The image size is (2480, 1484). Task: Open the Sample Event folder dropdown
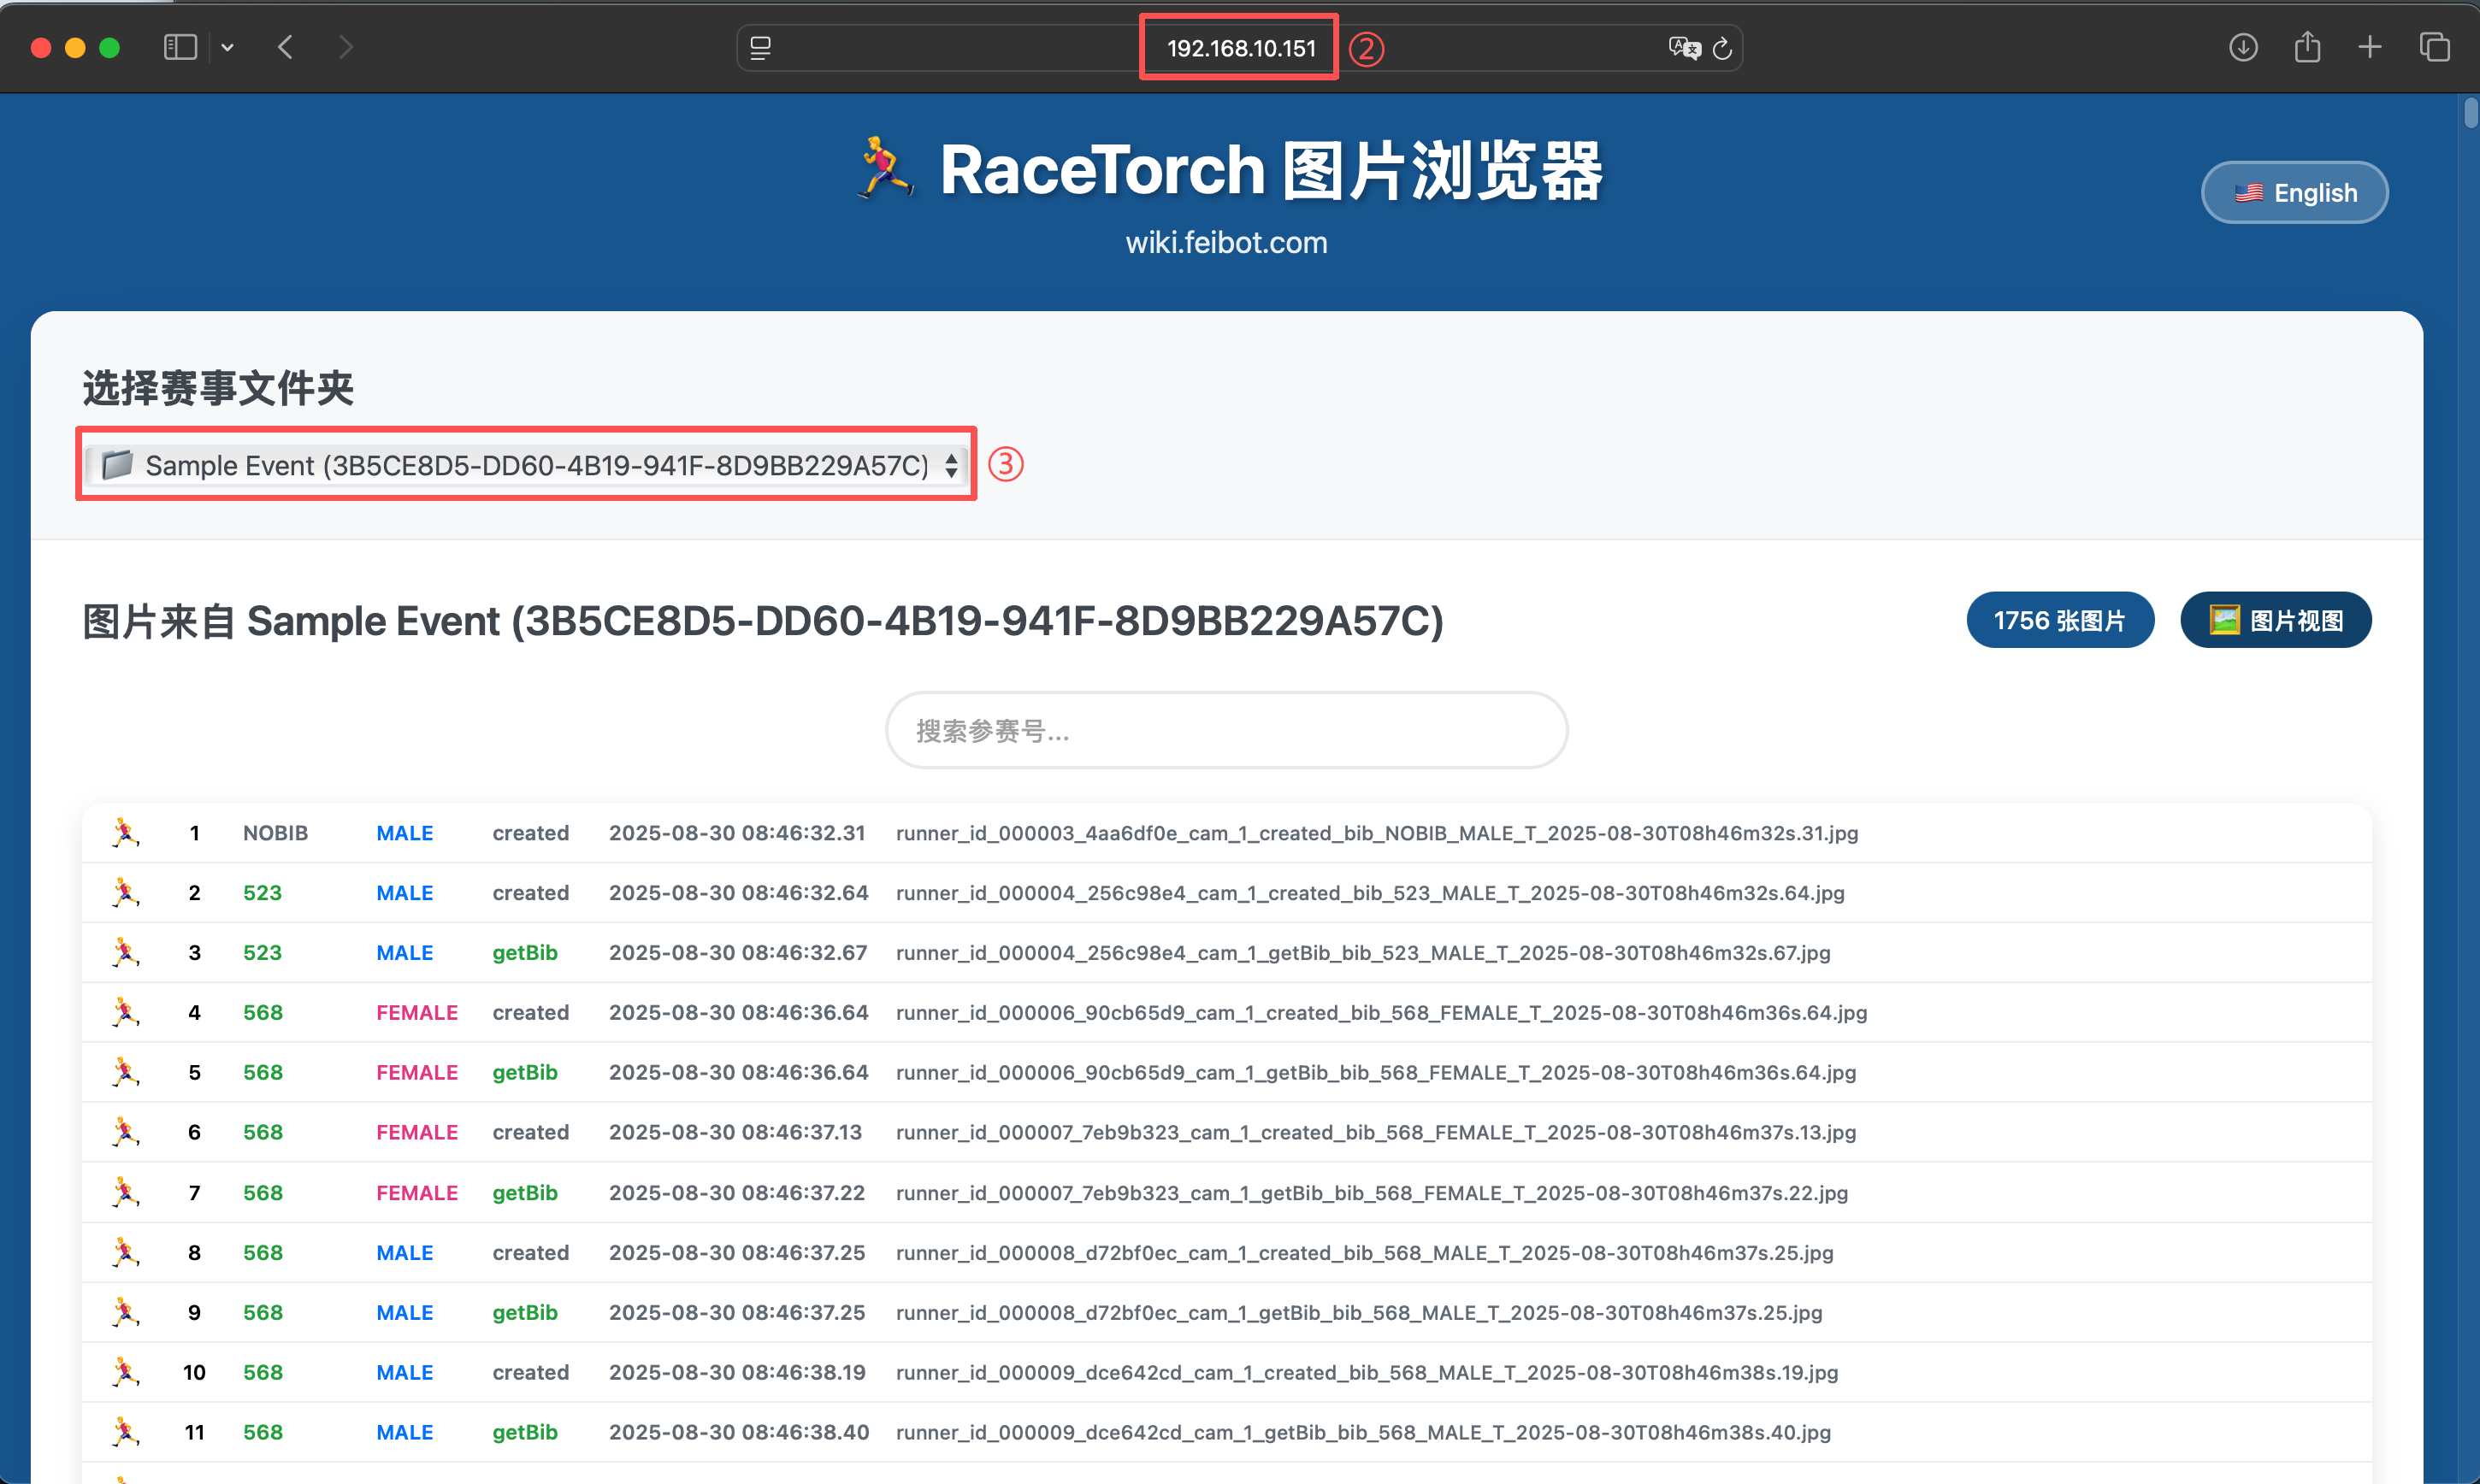(526, 465)
